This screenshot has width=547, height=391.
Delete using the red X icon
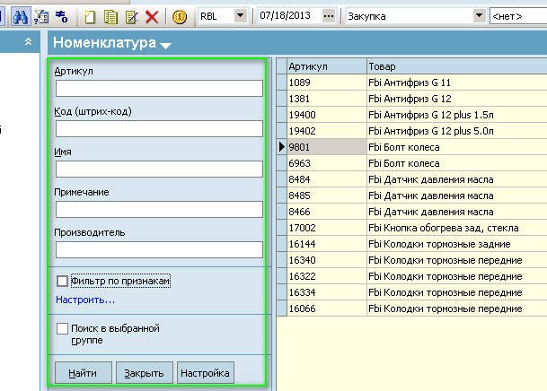152,17
